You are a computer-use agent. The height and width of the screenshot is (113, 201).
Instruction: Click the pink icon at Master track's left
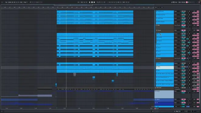click(x=155, y=108)
